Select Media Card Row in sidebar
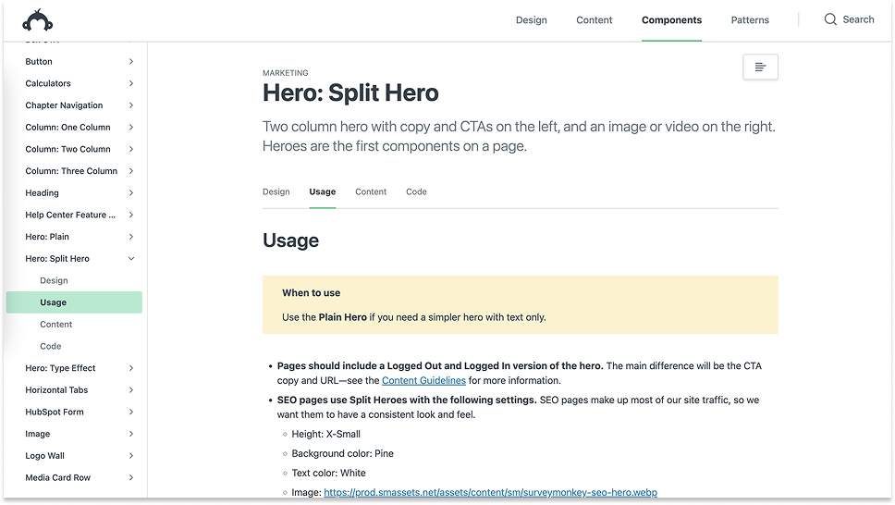 tap(57, 477)
